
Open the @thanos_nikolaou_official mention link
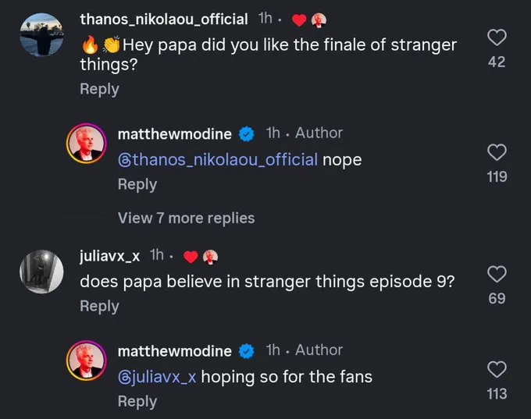[x=217, y=159]
